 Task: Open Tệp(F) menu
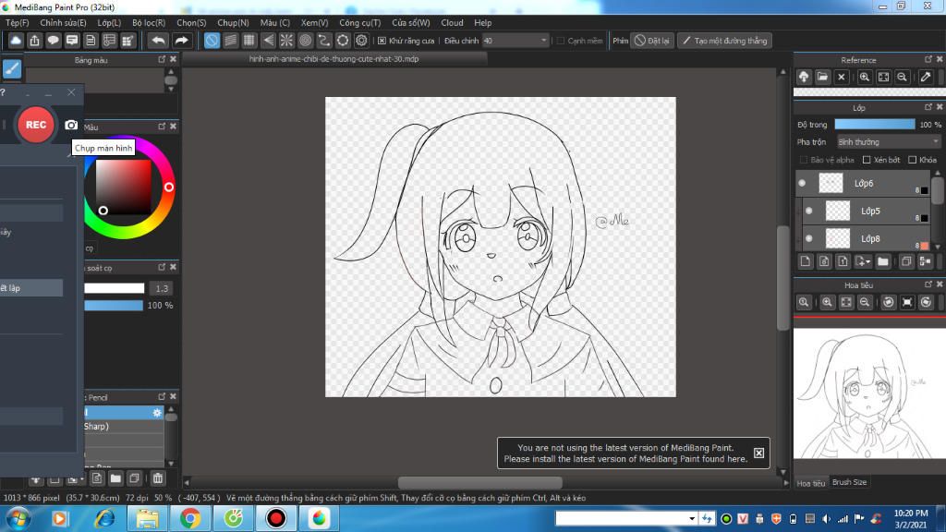[17, 22]
